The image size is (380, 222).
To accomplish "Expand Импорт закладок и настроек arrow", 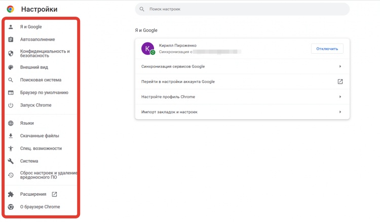I will 340,112.
